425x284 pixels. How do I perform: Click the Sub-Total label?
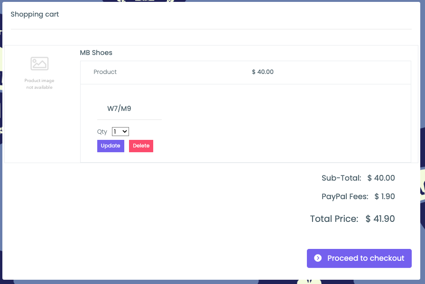point(341,178)
